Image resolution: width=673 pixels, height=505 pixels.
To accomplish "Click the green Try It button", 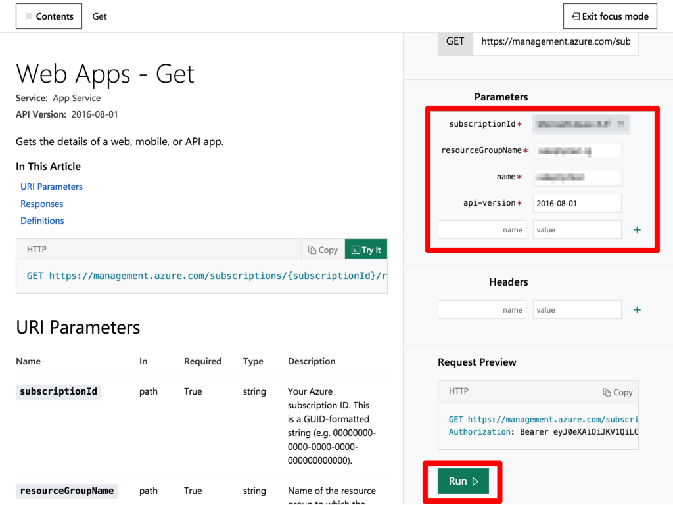I will tap(365, 250).
